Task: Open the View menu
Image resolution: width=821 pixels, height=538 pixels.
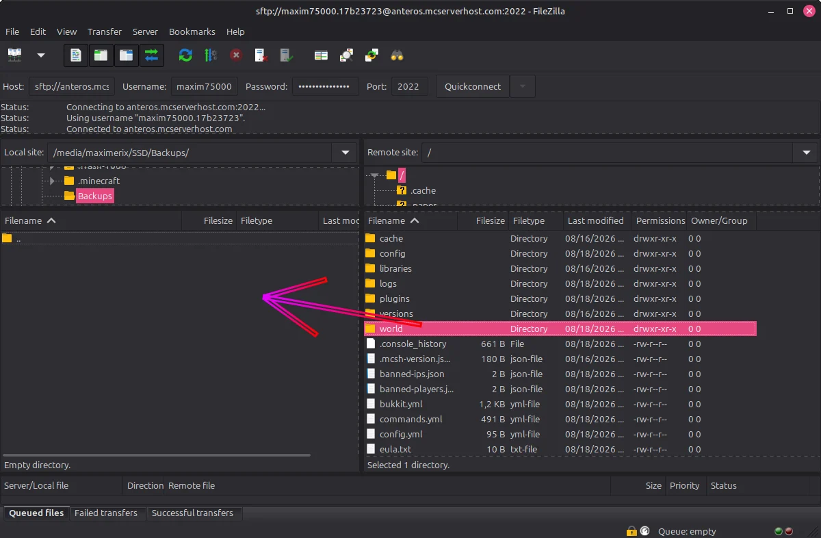Action: tap(66, 31)
